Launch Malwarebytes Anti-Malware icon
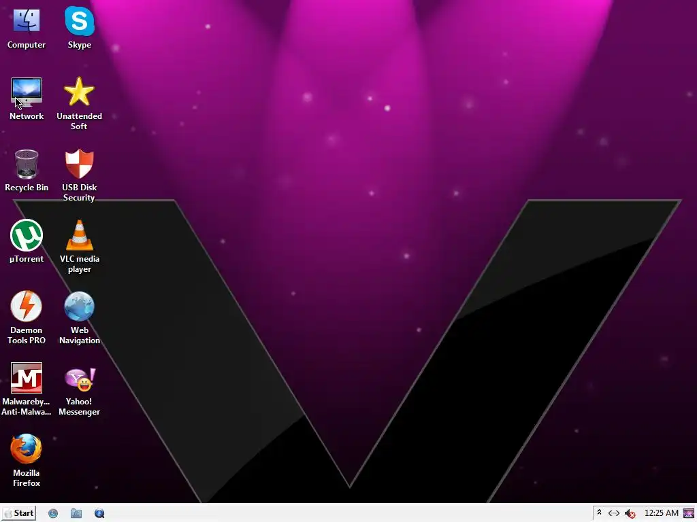Screen dimensions: 697x522 point(27,378)
